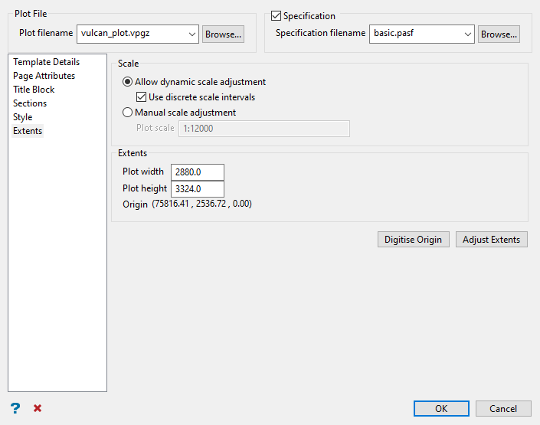This screenshot has width=540, height=425.
Task: Browse for a plot file
Action: tap(223, 34)
